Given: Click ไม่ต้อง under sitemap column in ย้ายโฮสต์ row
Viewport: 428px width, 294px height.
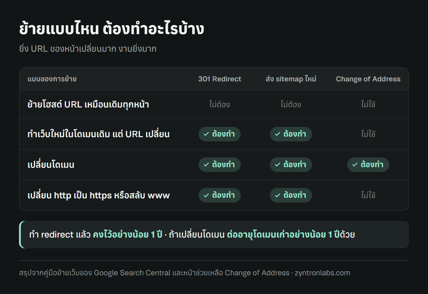Looking at the screenshot, I should pyautogui.click(x=291, y=105).
